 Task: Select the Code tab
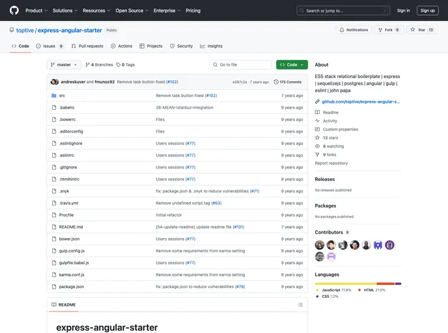point(20,46)
